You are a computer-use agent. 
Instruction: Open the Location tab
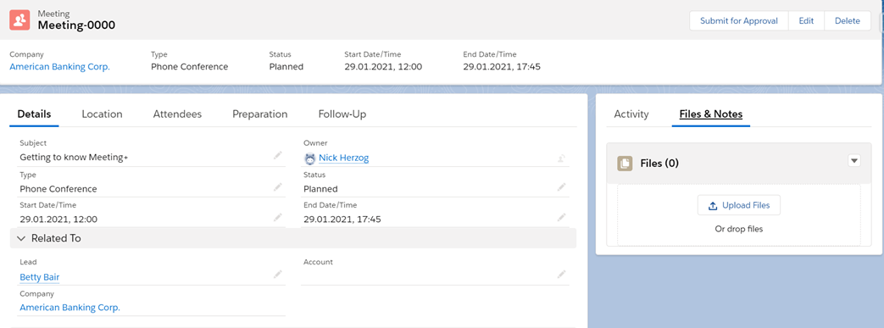[102, 114]
